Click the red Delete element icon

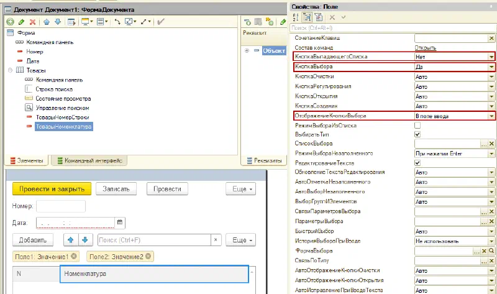tap(32, 22)
